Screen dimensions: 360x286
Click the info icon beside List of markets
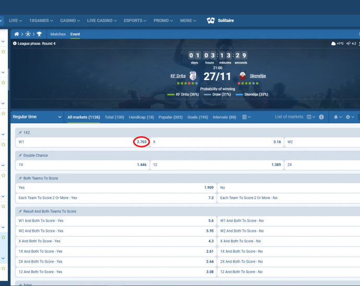[321, 117]
